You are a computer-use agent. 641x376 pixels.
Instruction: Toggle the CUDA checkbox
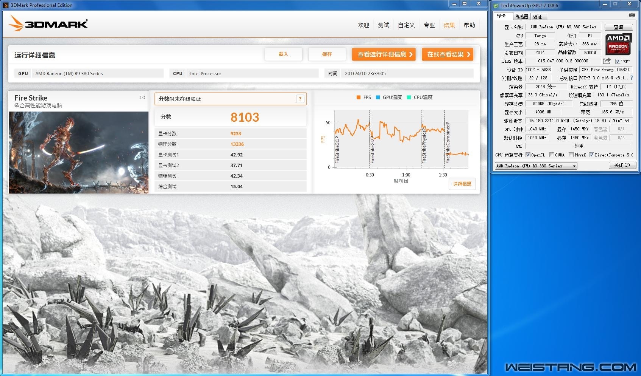pyautogui.click(x=552, y=155)
